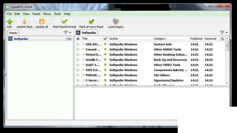Star the Virtual D... news item
The height and width of the screenshot is (133, 237).
tap(78, 54)
